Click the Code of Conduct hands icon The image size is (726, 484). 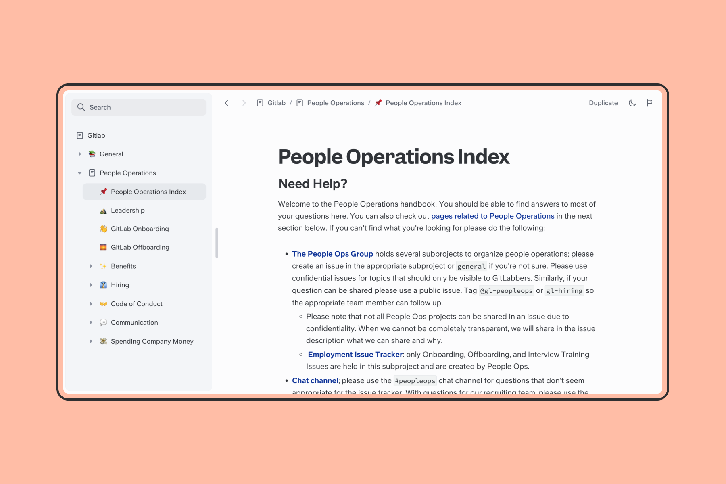coord(104,304)
